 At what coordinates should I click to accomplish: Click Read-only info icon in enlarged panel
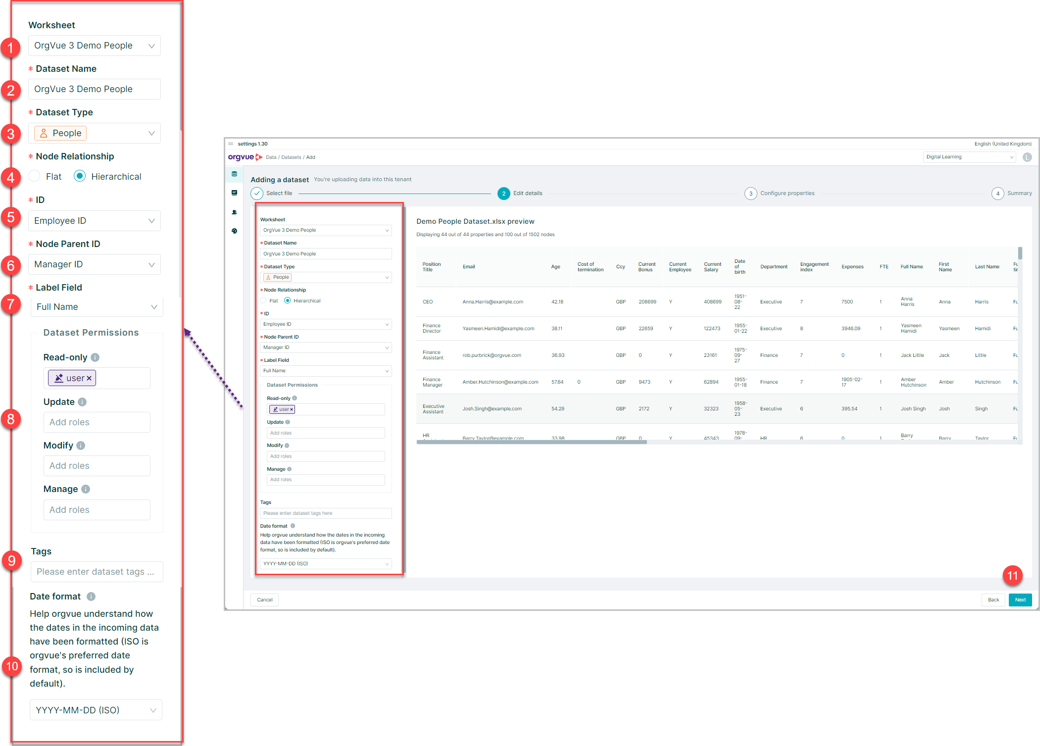tap(96, 357)
